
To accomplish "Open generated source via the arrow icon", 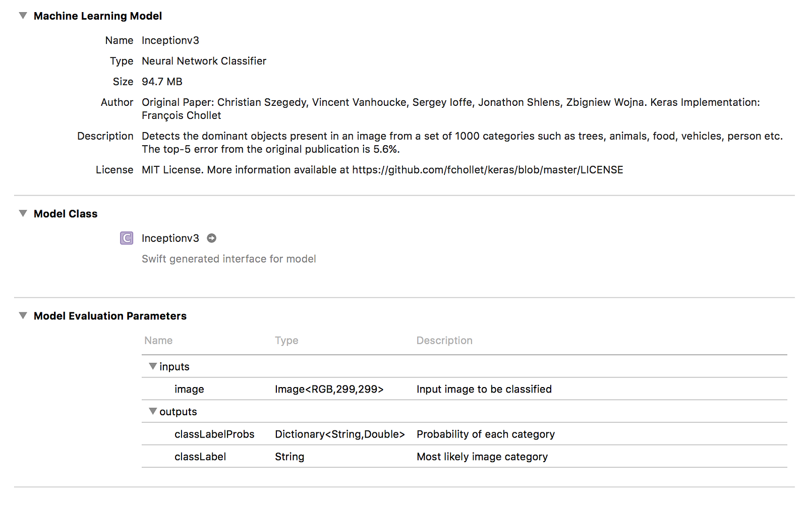I will [x=212, y=238].
